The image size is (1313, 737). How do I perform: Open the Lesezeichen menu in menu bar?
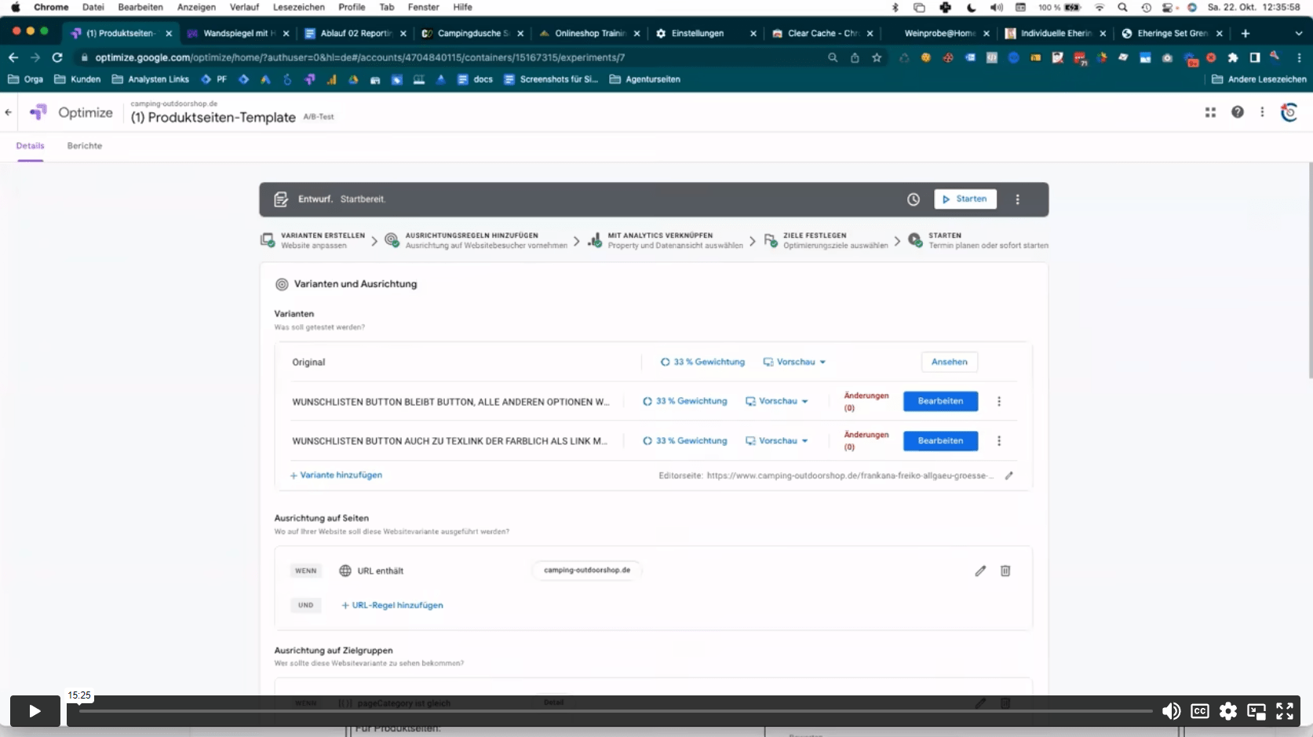point(298,7)
